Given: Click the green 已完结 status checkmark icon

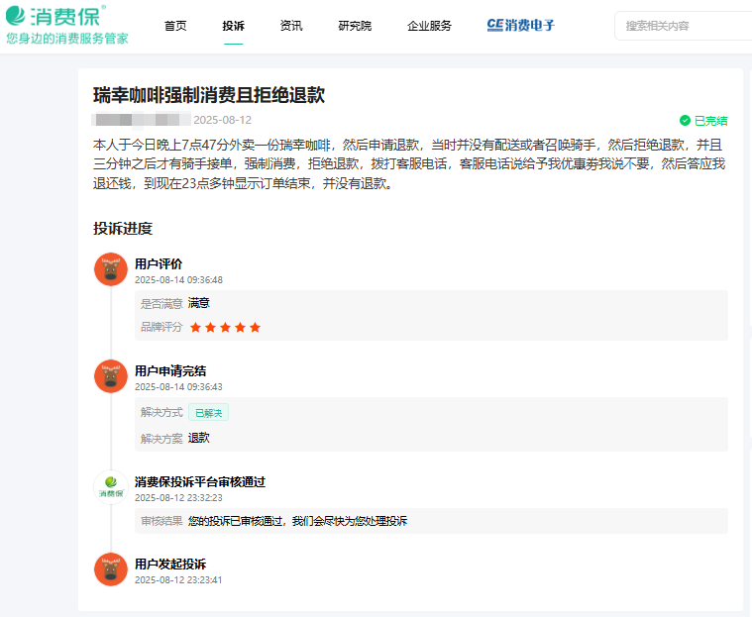Looking at the screenshot, I should click(x=685, y=121).
